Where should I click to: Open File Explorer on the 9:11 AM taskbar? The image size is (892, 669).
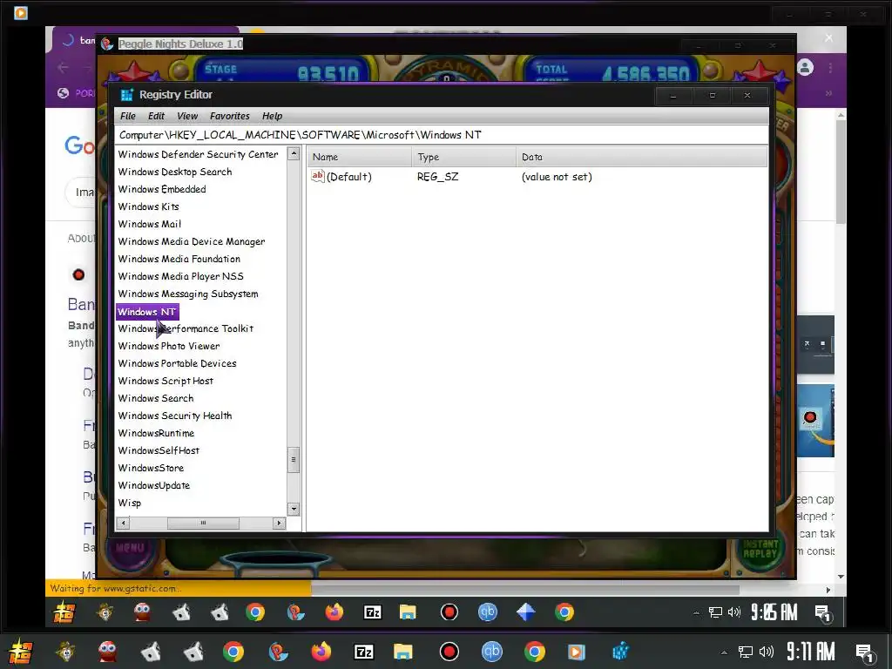point(402,652)
